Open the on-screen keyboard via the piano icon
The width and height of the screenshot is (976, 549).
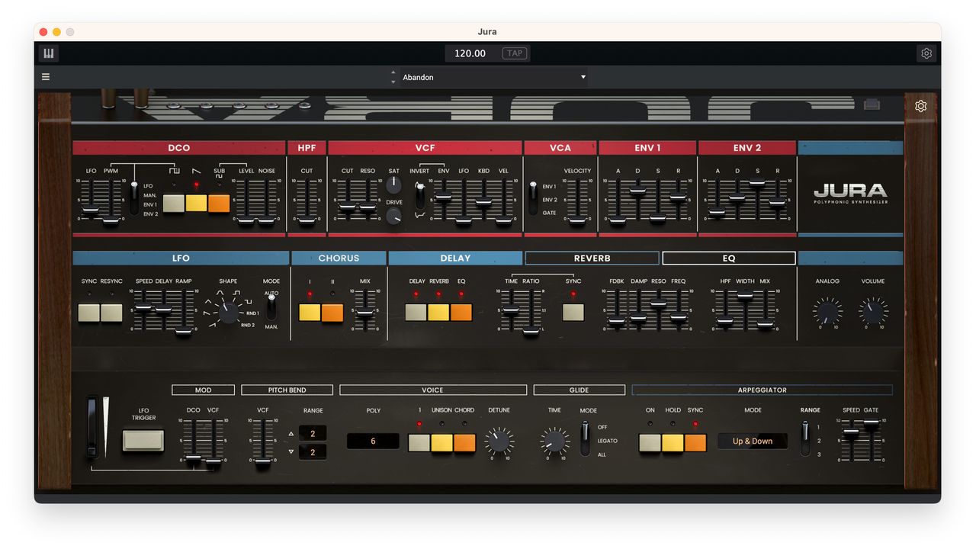click(49, 53)
